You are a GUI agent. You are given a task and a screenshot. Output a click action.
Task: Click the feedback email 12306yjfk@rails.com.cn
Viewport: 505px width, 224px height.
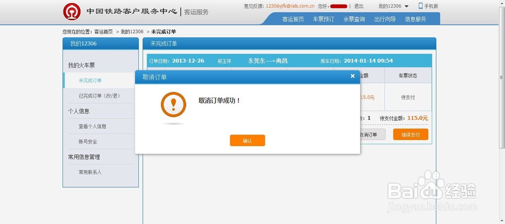[290, 6]
